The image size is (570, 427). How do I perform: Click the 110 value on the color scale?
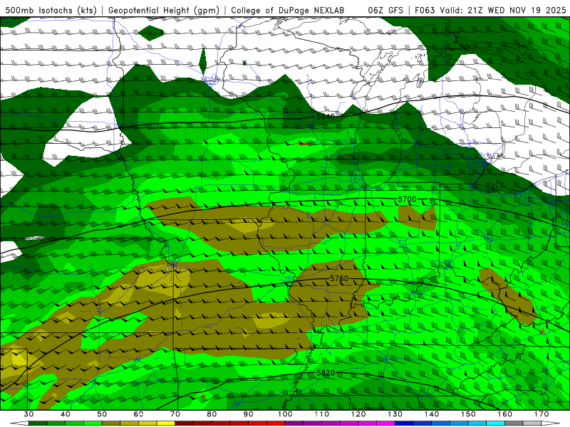pyautogui.click(x=322, y=414)
